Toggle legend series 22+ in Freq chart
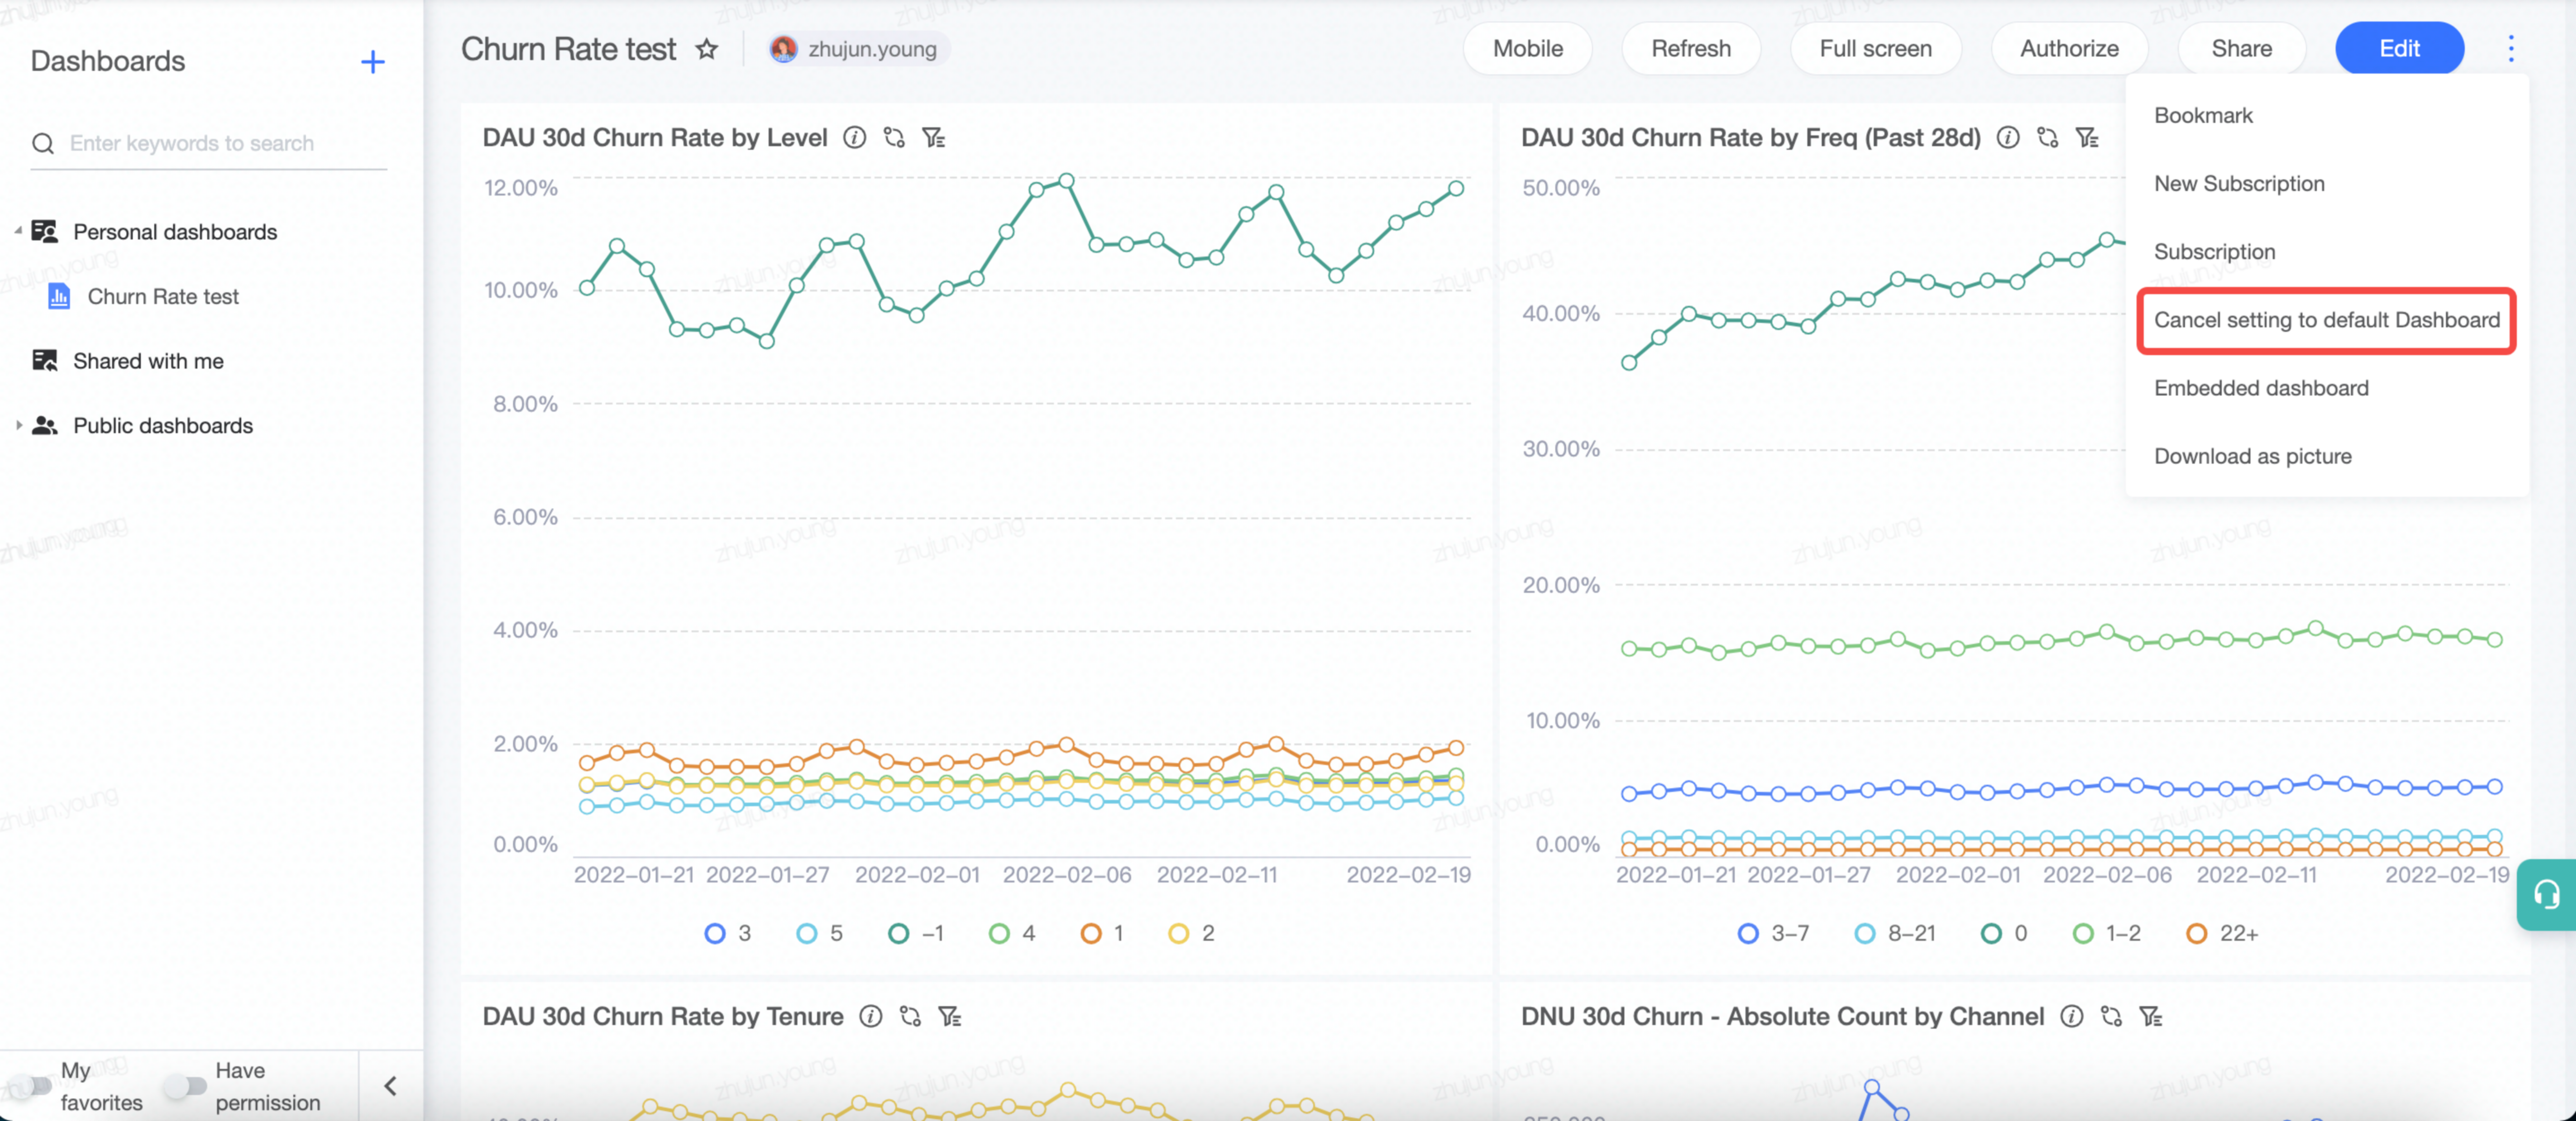 point(2222,933)
